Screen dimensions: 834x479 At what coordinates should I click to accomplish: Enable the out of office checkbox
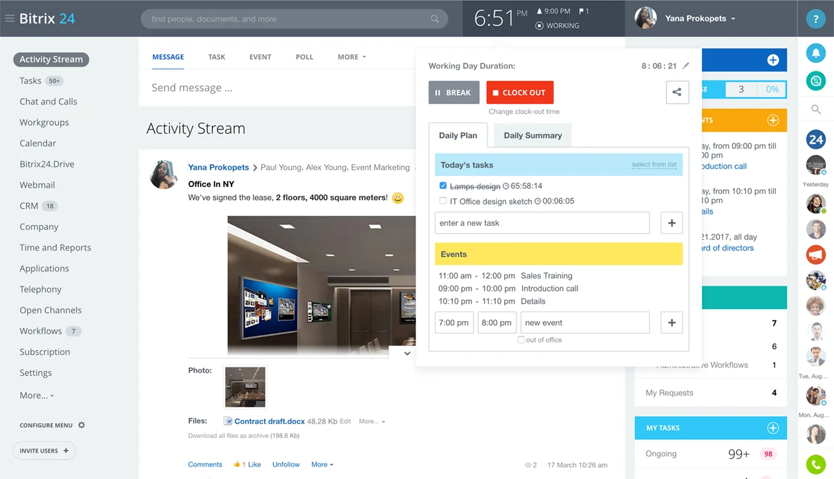[x=521, y=340]
